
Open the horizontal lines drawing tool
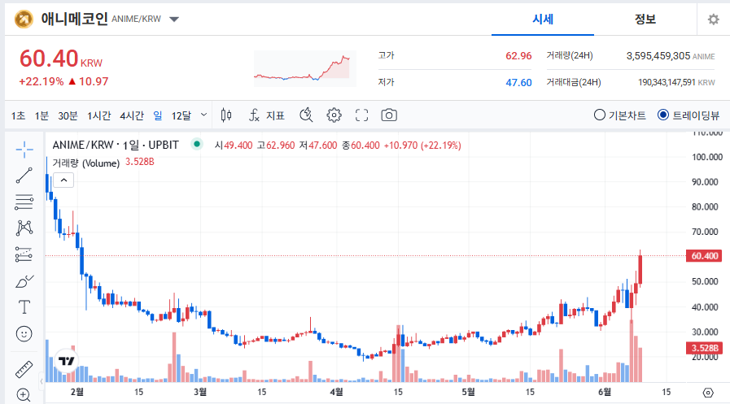pos(24,202)
